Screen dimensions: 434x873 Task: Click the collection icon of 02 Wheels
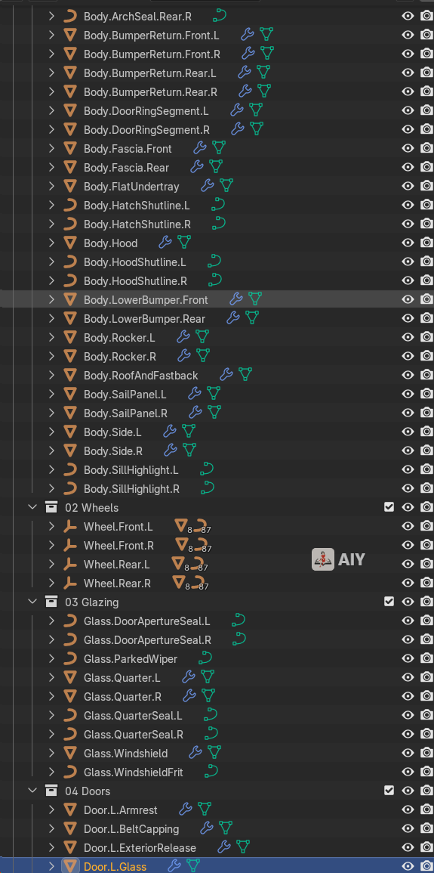tap(51, 507)
